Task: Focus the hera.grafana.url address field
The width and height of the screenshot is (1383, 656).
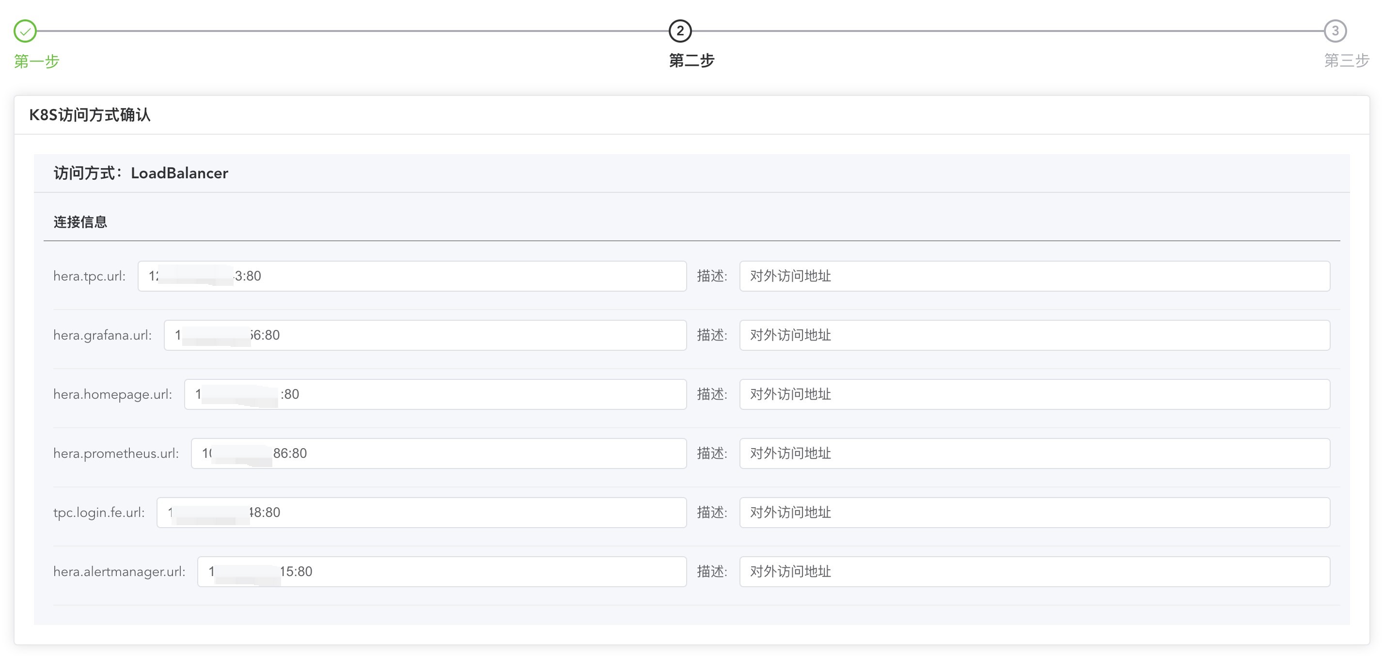Action: (425, 335)
